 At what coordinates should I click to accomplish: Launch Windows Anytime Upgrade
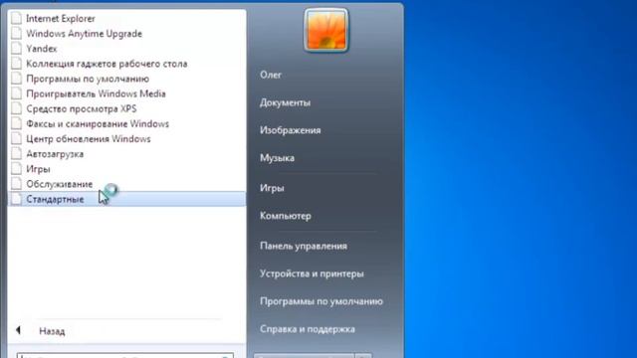point(84,34)
